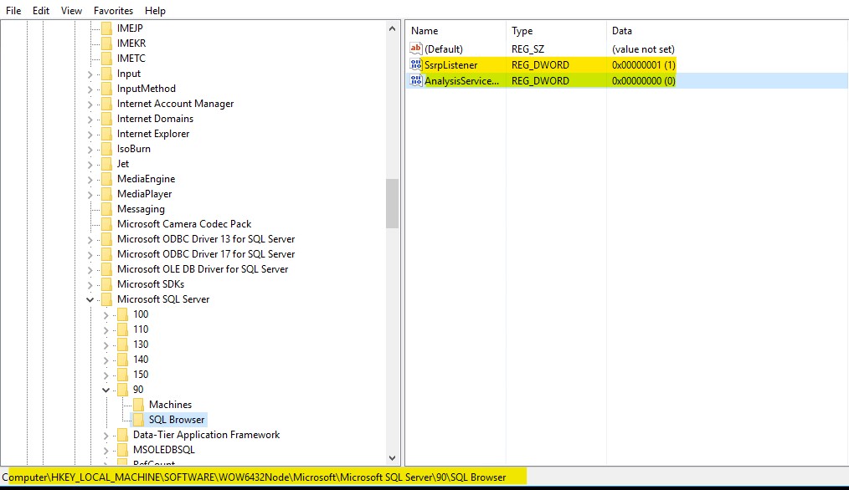This screenshot has height=490, width=849.
Task: Expand the MSOLEDBSQL key
Action: coord(106,451)
